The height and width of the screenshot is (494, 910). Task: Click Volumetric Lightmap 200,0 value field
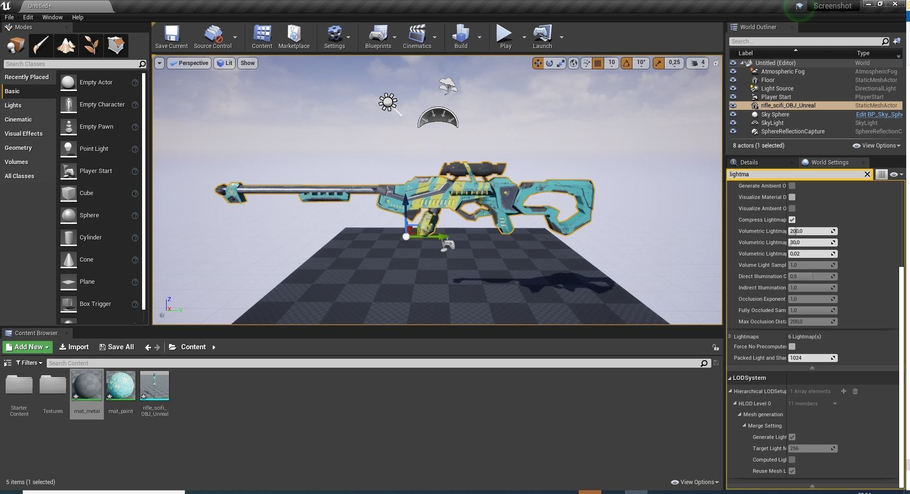tap(812, 231)
